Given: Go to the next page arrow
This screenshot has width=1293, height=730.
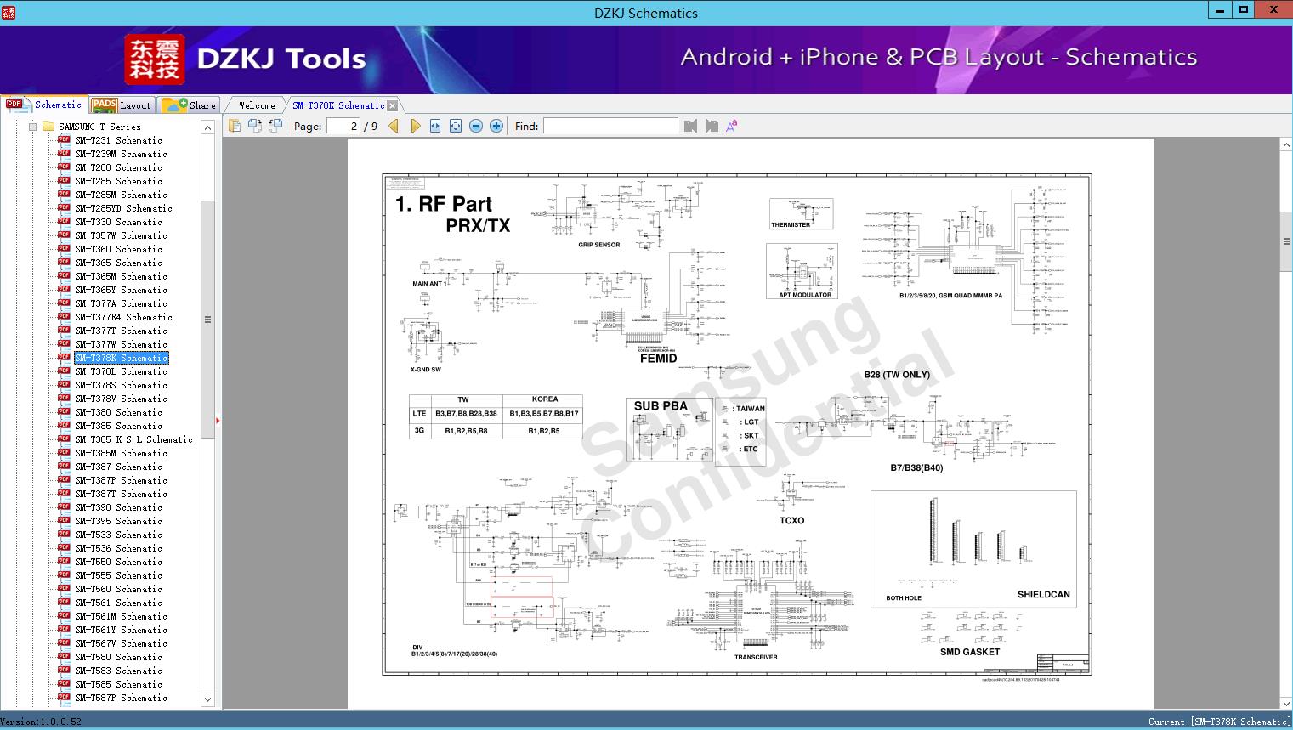Looking at the screenshot, I should tap(415, 126).
